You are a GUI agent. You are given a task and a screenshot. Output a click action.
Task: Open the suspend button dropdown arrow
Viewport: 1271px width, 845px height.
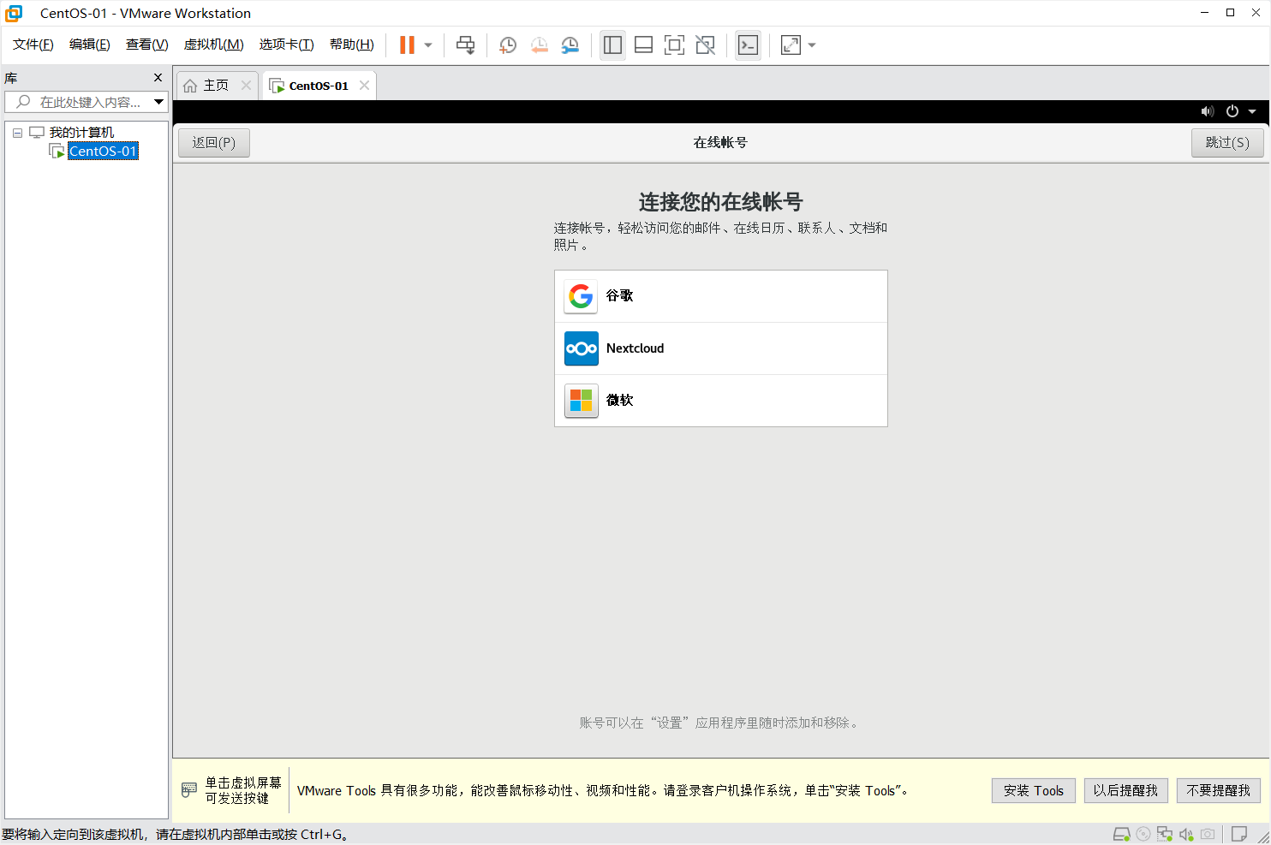click(427, 45)
